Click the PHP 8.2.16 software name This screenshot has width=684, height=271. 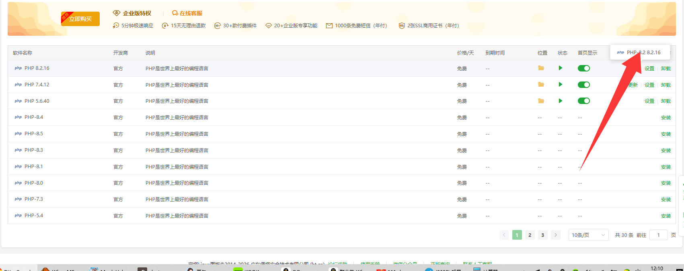(x=37, y=68)
